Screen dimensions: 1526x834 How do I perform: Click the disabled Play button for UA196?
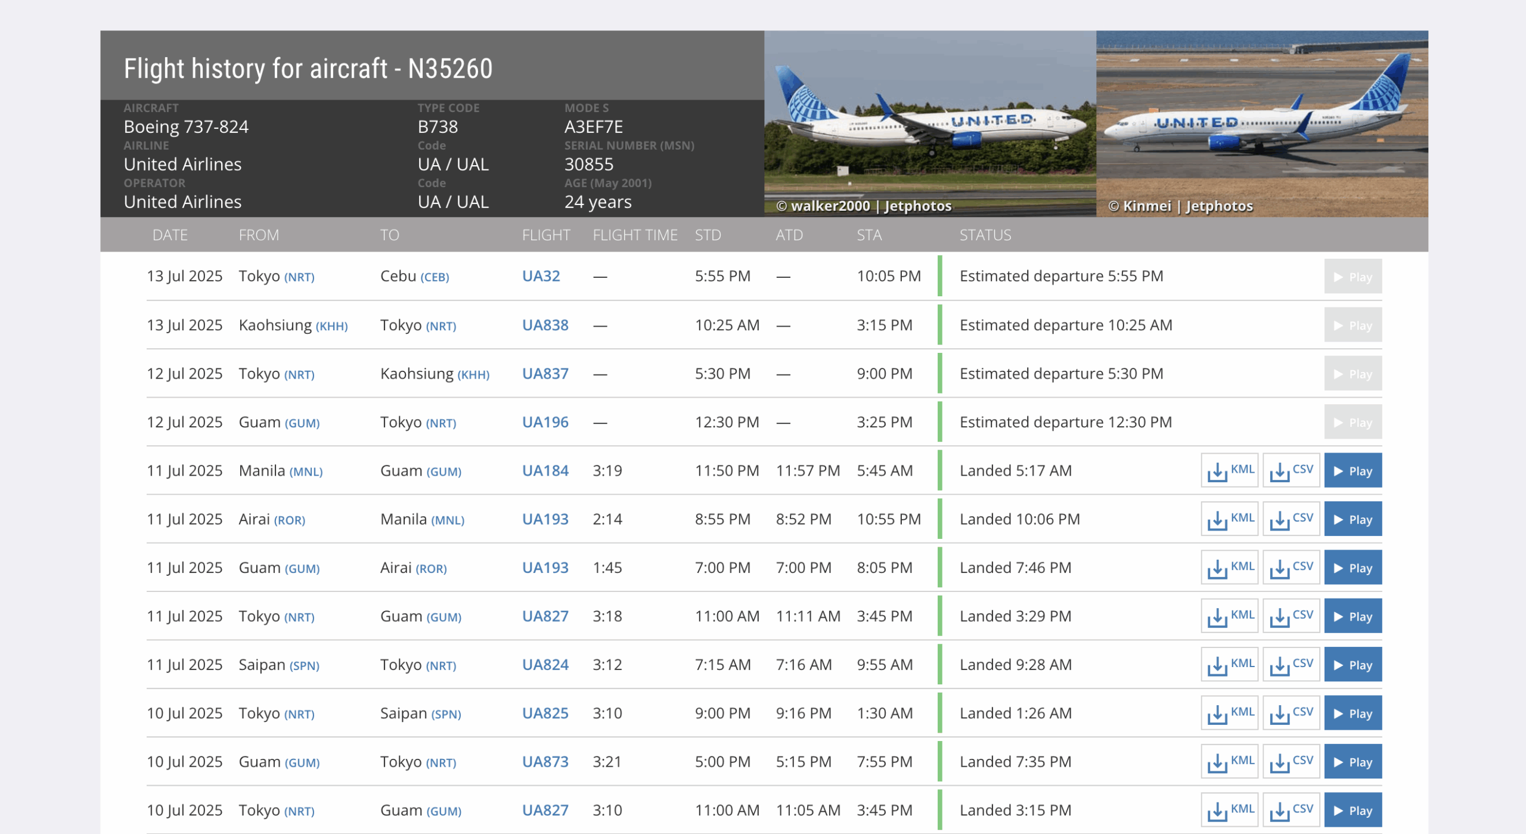[x=1353, y=422]
